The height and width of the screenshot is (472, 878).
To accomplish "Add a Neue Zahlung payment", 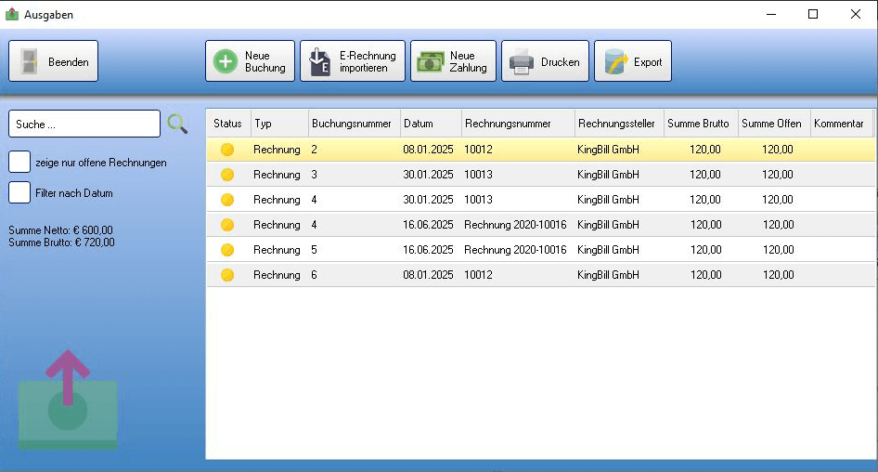I will 453,61.
